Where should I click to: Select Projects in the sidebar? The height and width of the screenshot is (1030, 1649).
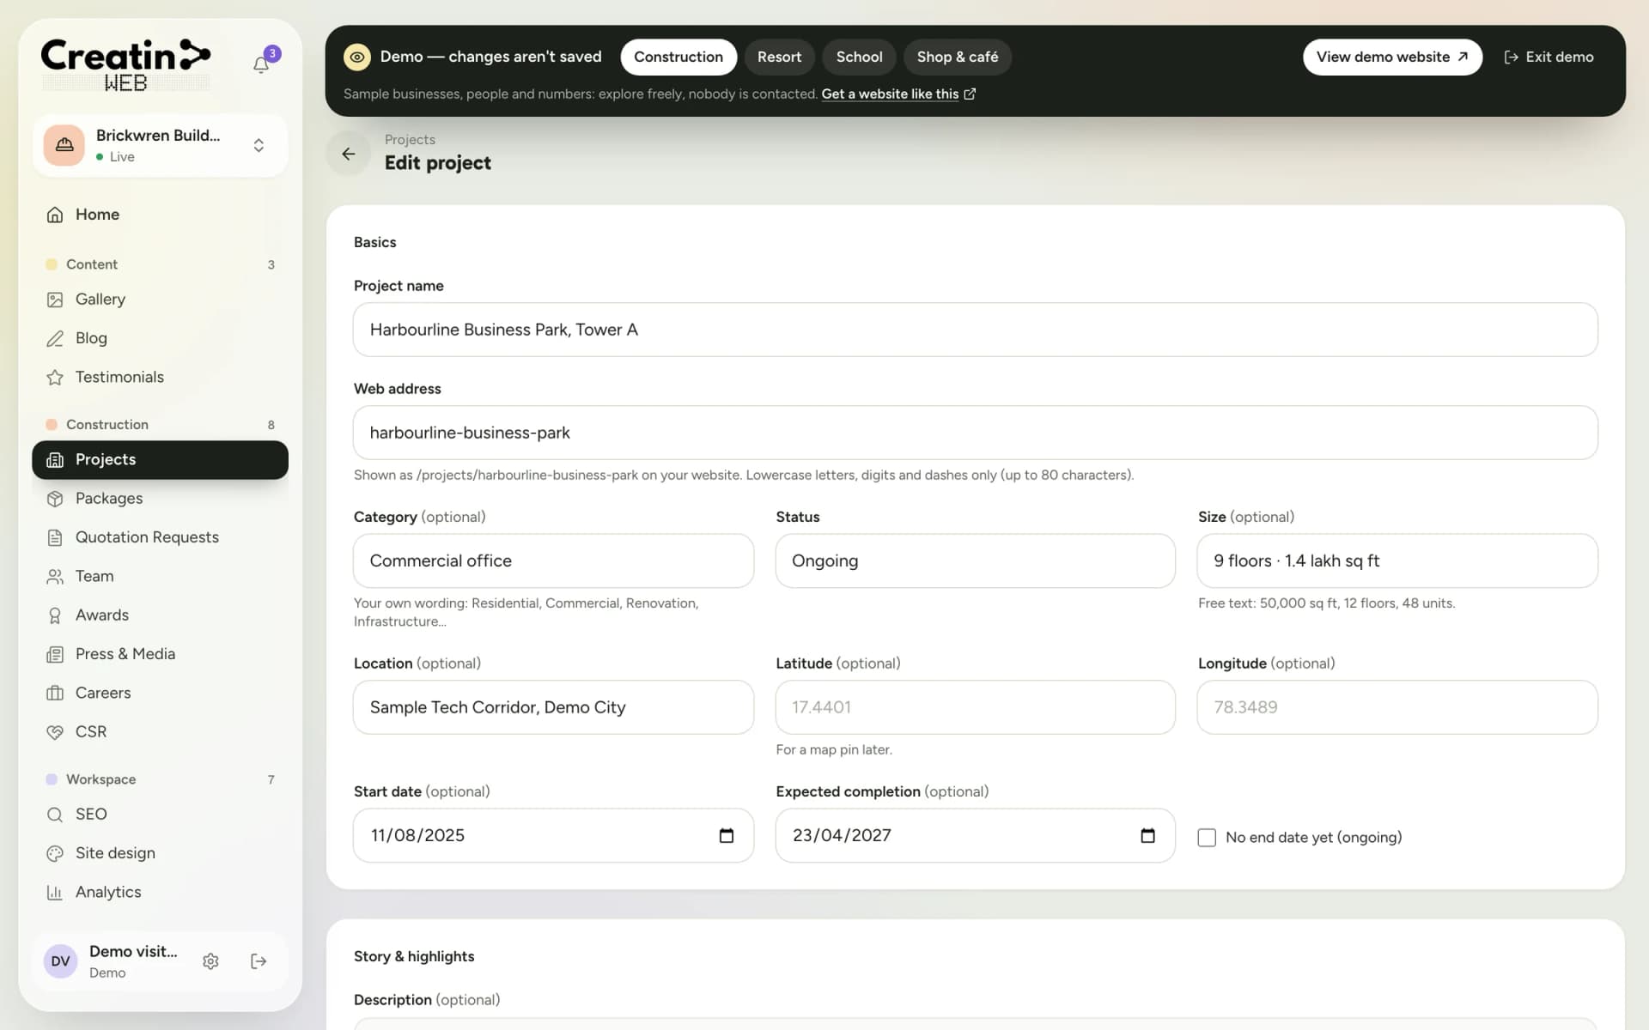coord(161,460)
